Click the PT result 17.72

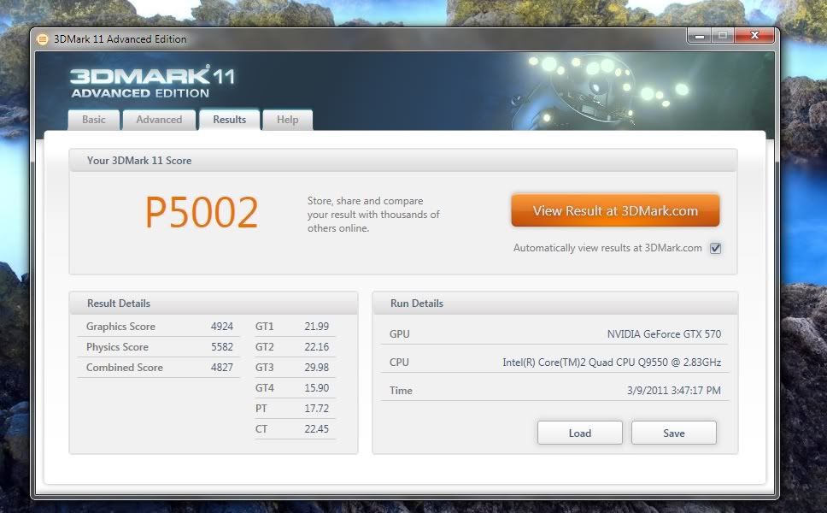pos(316,409)
